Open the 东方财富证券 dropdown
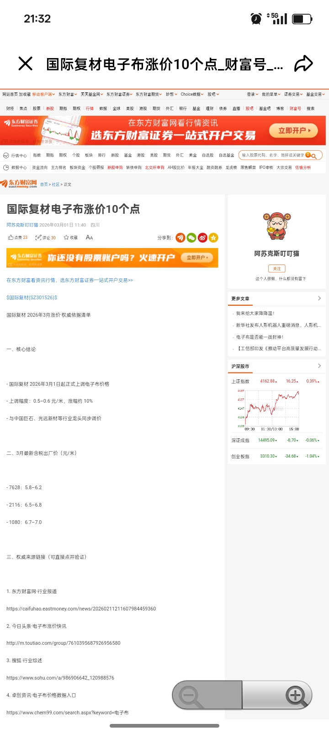The width and height of the screenshot is (329, 734). pos(120,94)
